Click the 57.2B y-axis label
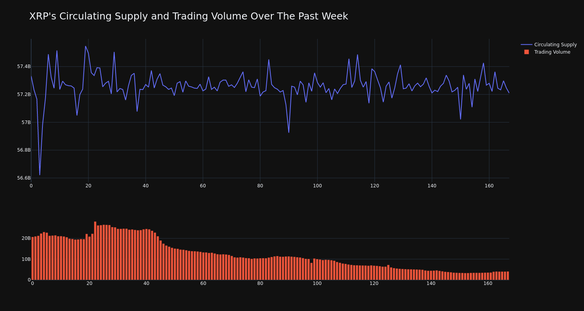Screen dimensions: 584x311 [24, 94]
